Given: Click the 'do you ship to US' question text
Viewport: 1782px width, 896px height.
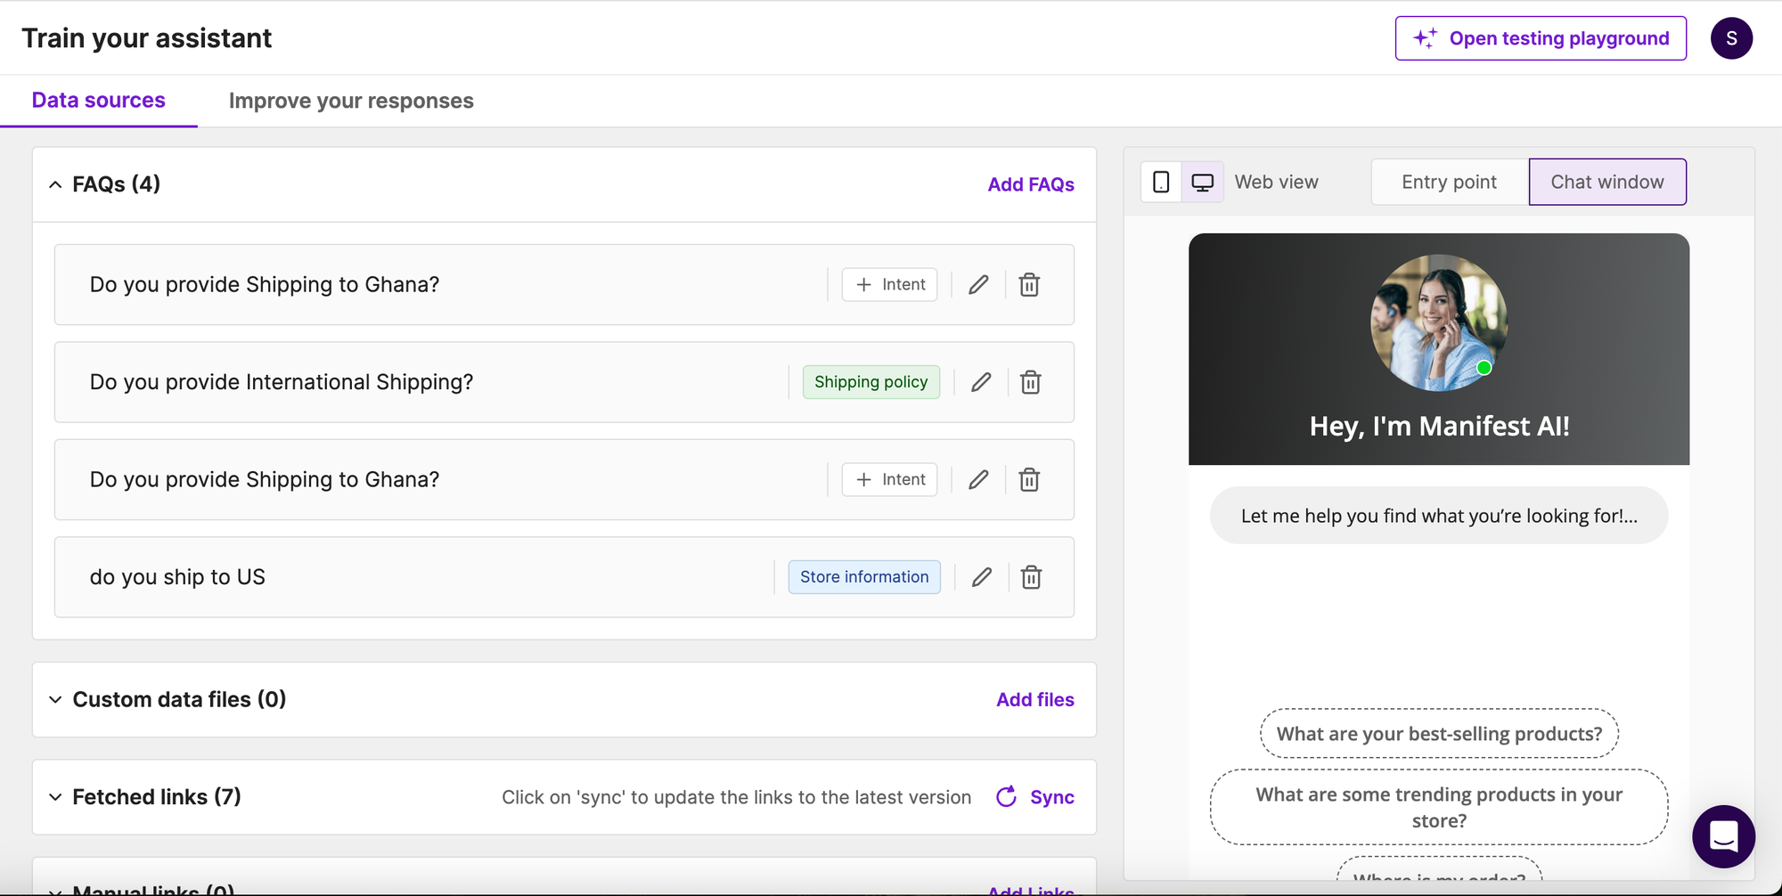Looking at the screenshot, I should click(x=177, y=577).
